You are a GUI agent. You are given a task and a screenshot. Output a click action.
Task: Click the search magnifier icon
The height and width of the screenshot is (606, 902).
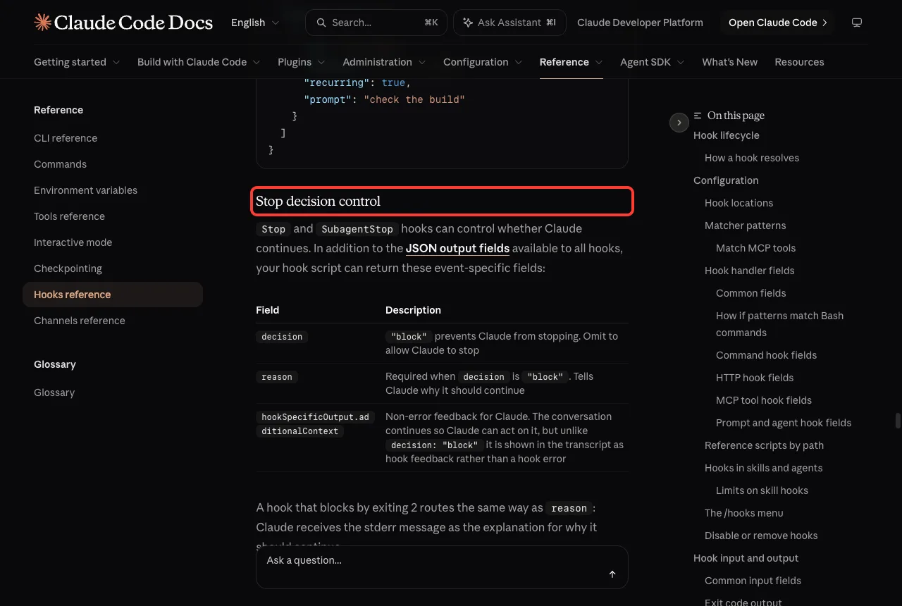[321, 23]
